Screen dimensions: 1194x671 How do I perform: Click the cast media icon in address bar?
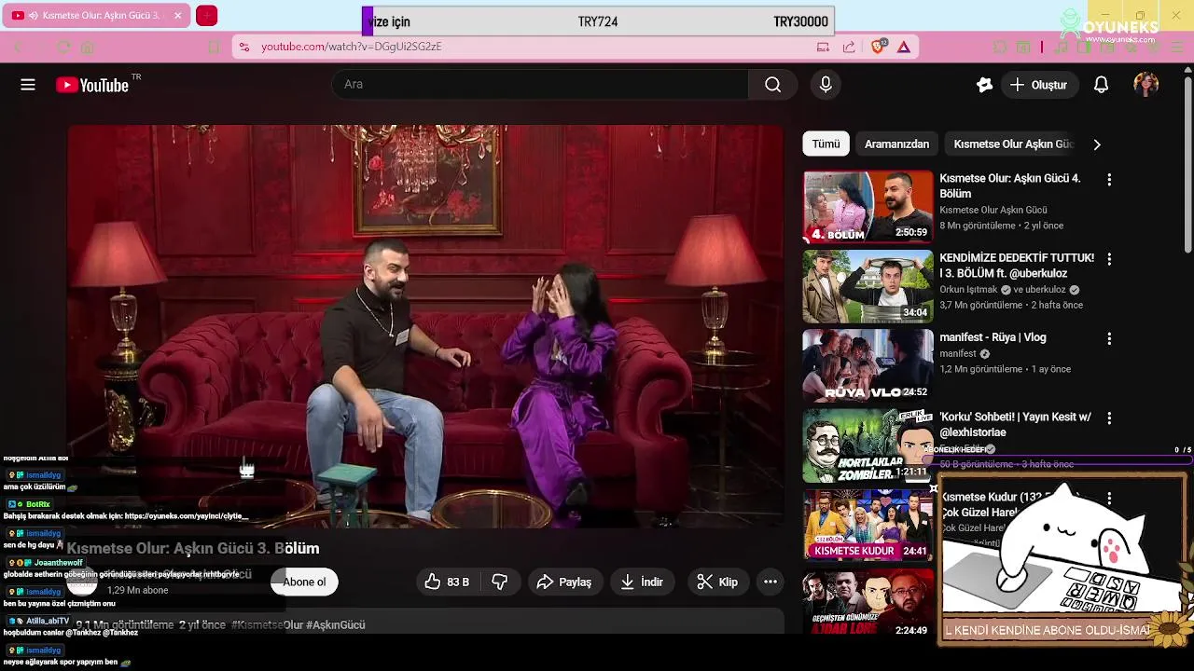point(823,47)
